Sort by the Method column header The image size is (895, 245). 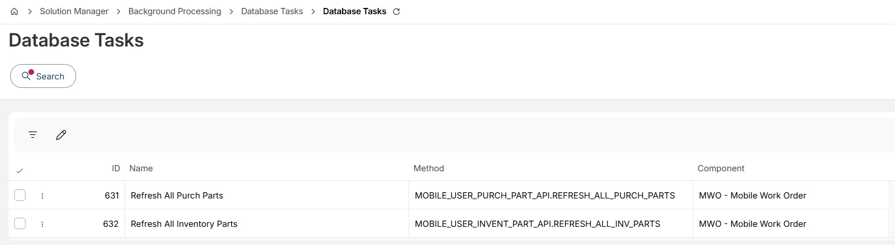click(x=428, y=168)
